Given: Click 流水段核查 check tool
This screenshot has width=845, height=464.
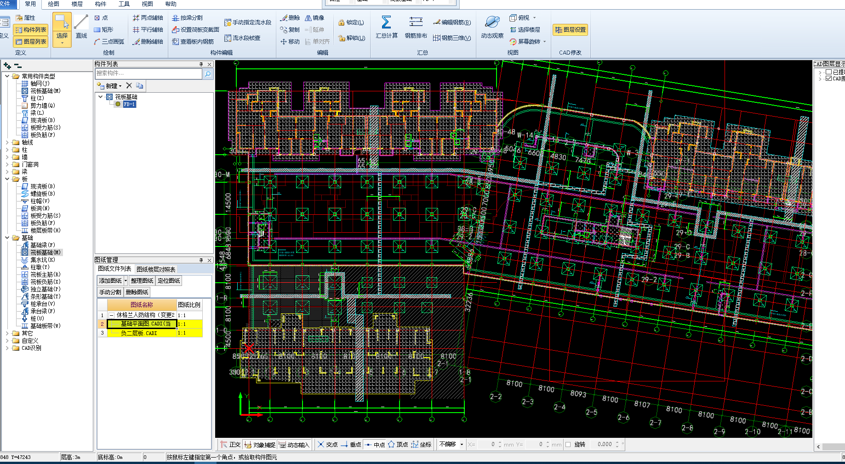Looking at the screenshot, I should 242,38.
